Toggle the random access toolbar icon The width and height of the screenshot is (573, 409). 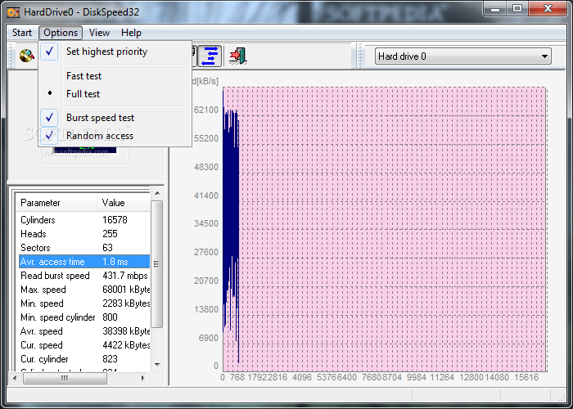click(210, 56)
